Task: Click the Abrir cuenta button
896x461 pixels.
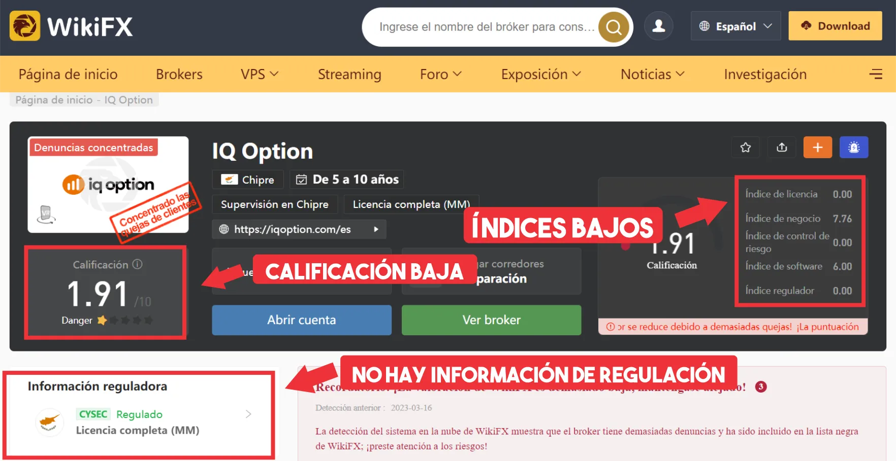Action: (x=302, y=320)
